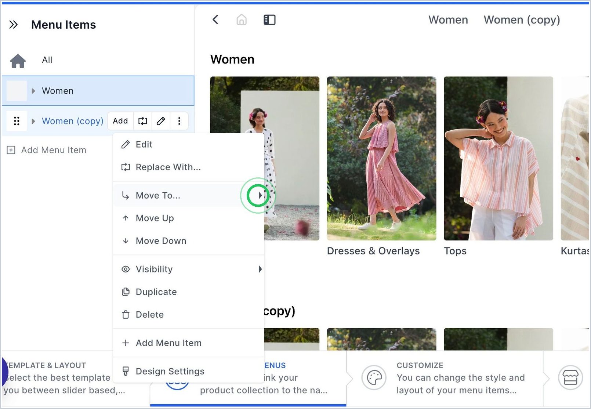Go back with the preview back arrow
The image size is (591, 409).
215,19
